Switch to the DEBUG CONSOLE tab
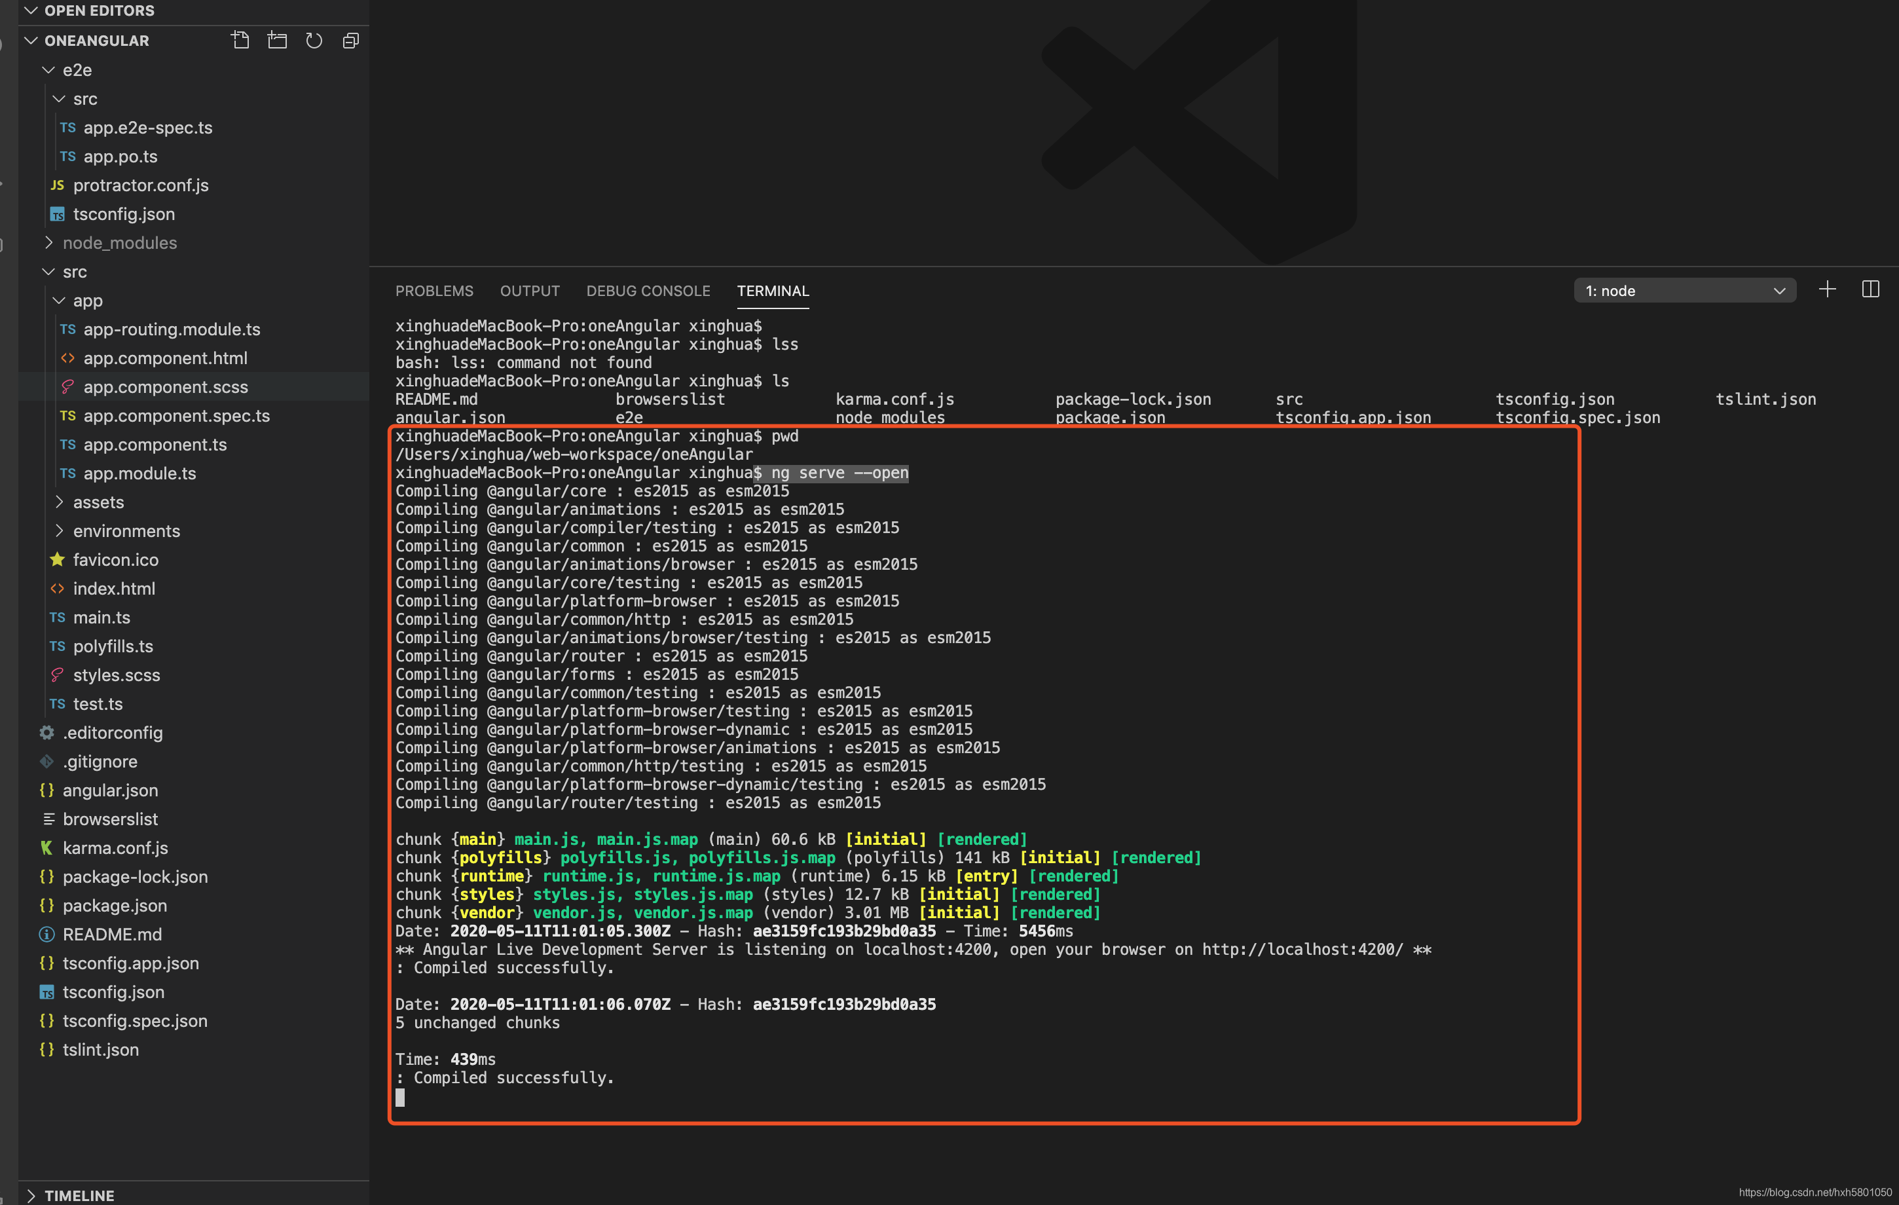This screenshot has width=1899, height=1205. coord(648,291)
